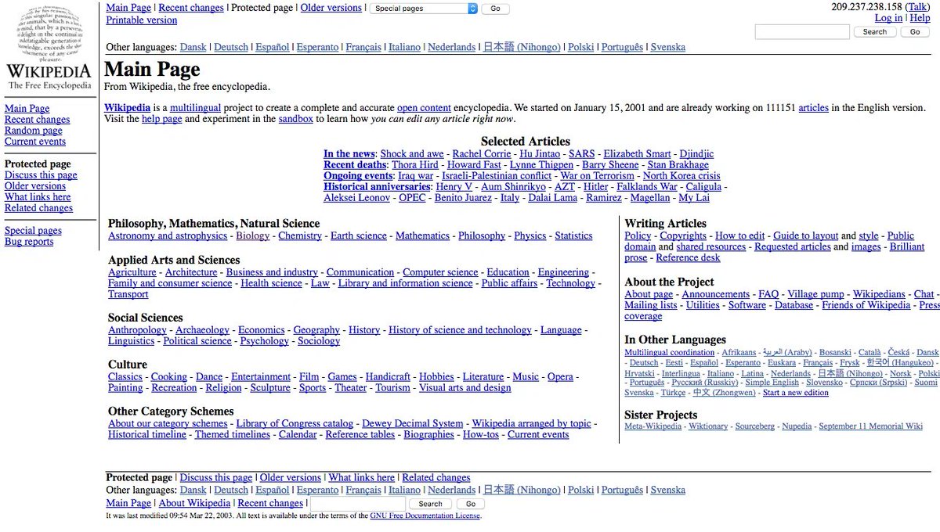The width and height of the screenshot is (940, 532).
Task: Open the FAQ link
Action: coord(768,294)
